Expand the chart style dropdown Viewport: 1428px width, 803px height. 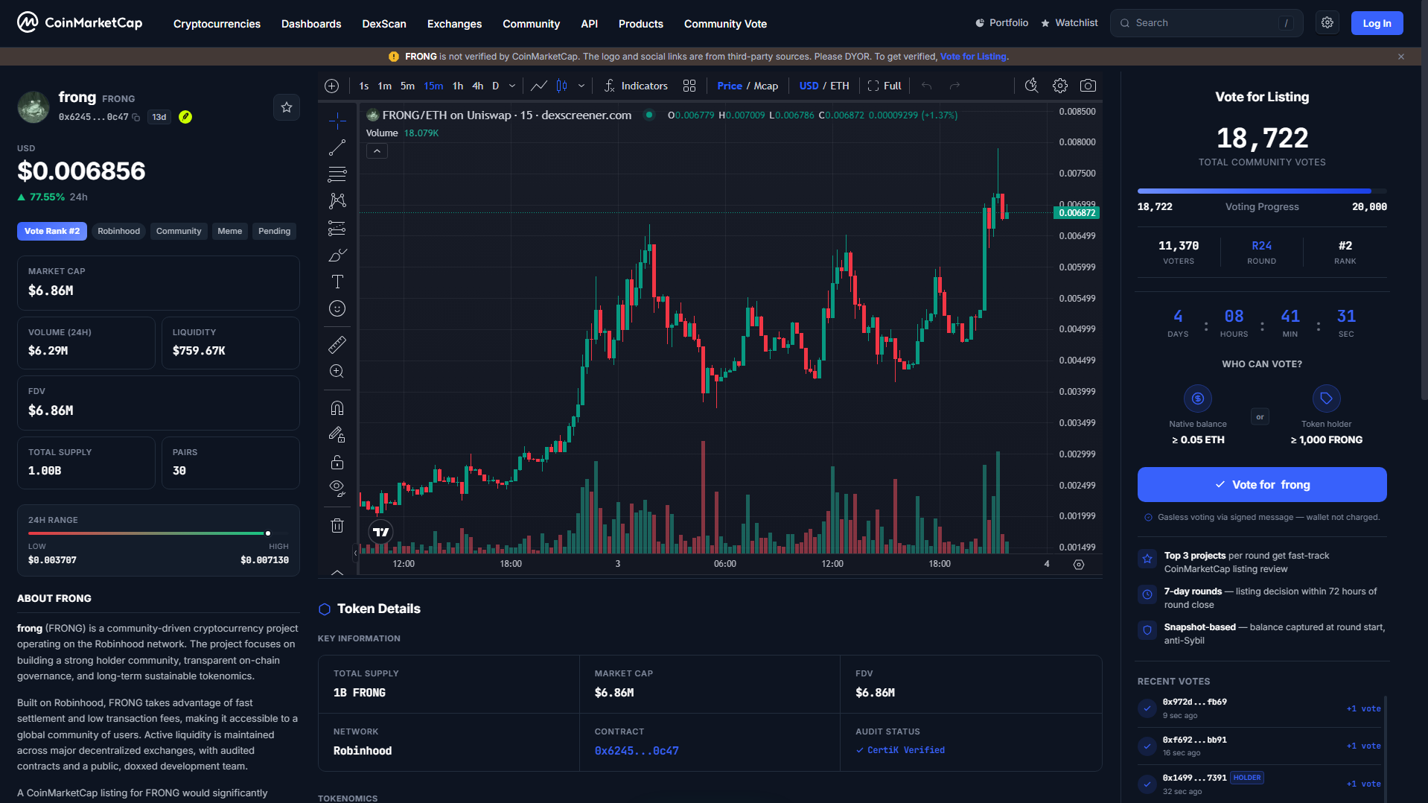click(581, 86)
